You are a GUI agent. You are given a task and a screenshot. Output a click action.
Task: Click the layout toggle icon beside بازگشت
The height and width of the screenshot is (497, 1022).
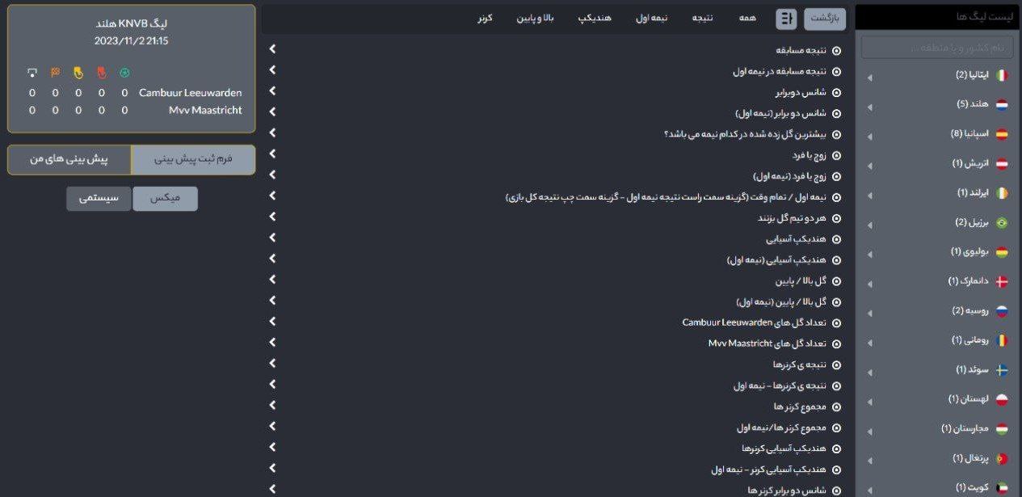coord(786,19)
